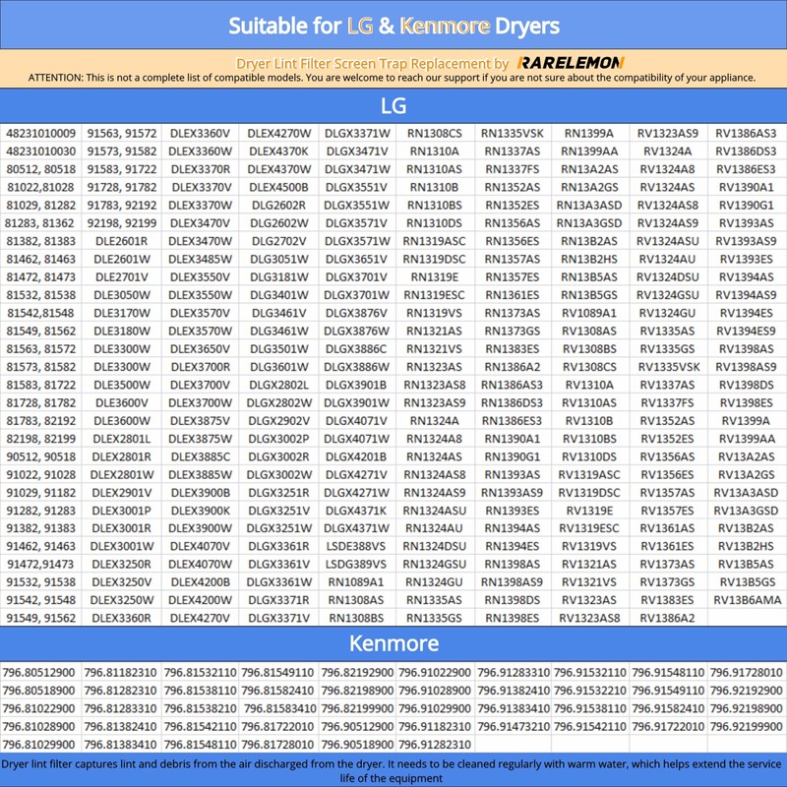Click model cell DLEX3360V
The width and height of the screenshot is (787, 787).
click(200, 134)
